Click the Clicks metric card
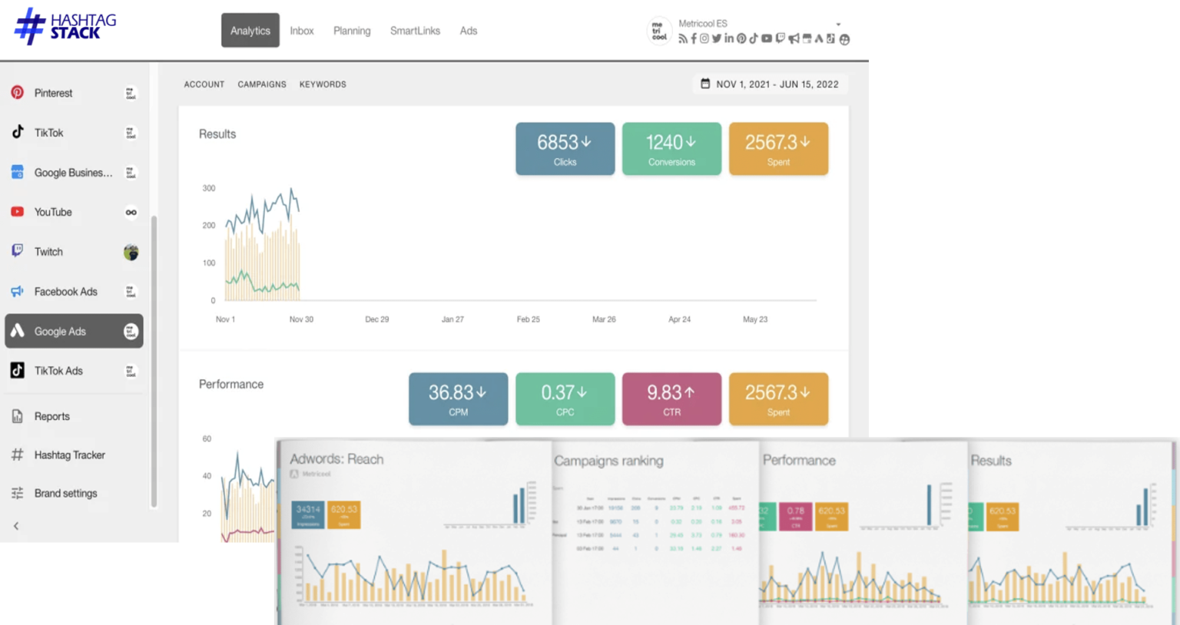 pyautogui.click(x=565, y=149)
